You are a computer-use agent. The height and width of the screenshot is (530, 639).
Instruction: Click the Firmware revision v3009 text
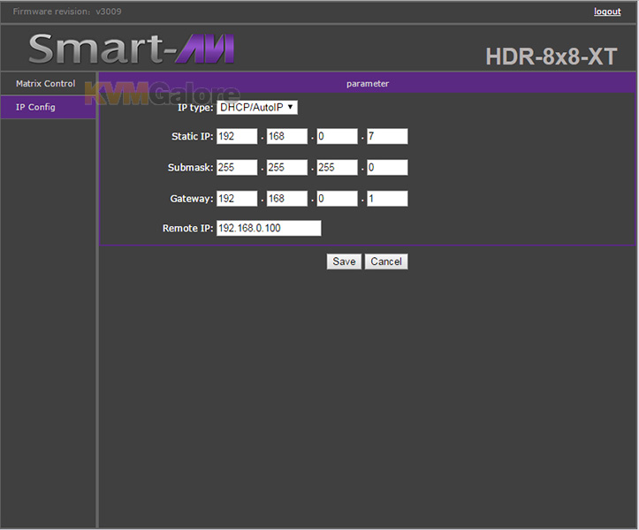coord(67,11)
